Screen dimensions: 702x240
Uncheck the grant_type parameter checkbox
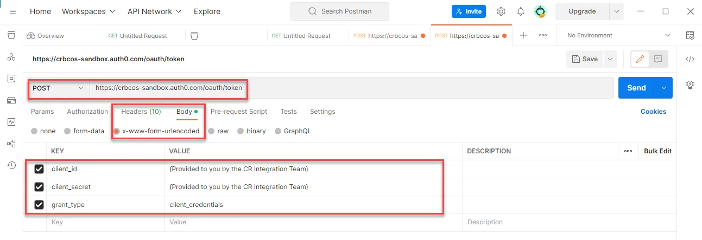pyautogui.click(x=39, y=205)
